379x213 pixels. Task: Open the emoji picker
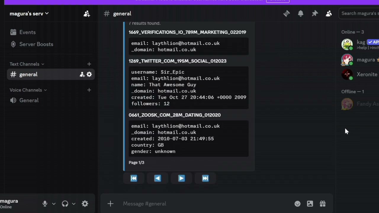point(298,204)
